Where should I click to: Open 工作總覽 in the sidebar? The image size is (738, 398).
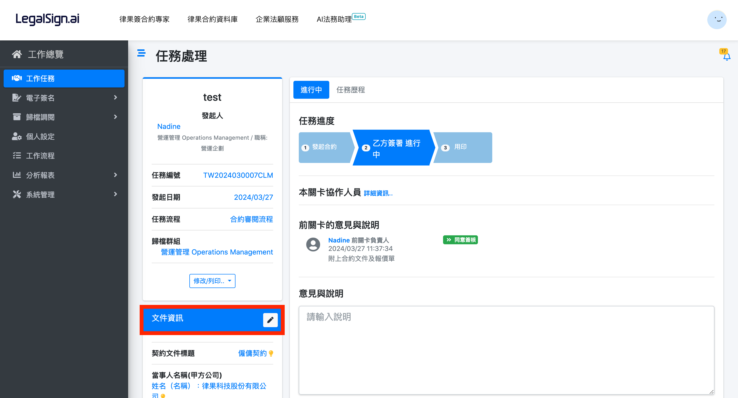point(64,54)
